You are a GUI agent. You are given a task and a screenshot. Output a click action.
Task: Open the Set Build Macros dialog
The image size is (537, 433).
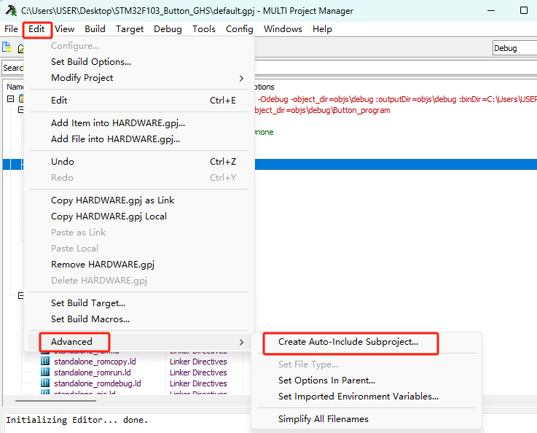point(90,319)
